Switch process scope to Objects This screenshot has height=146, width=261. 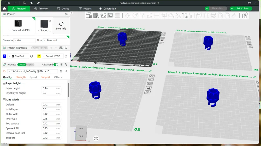pos(30,65)
